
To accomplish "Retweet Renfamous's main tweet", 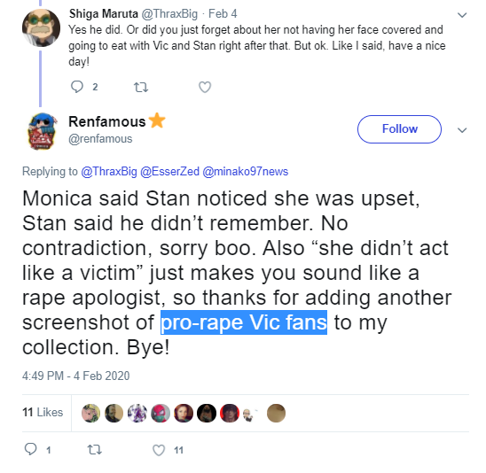I will [94, 449].
